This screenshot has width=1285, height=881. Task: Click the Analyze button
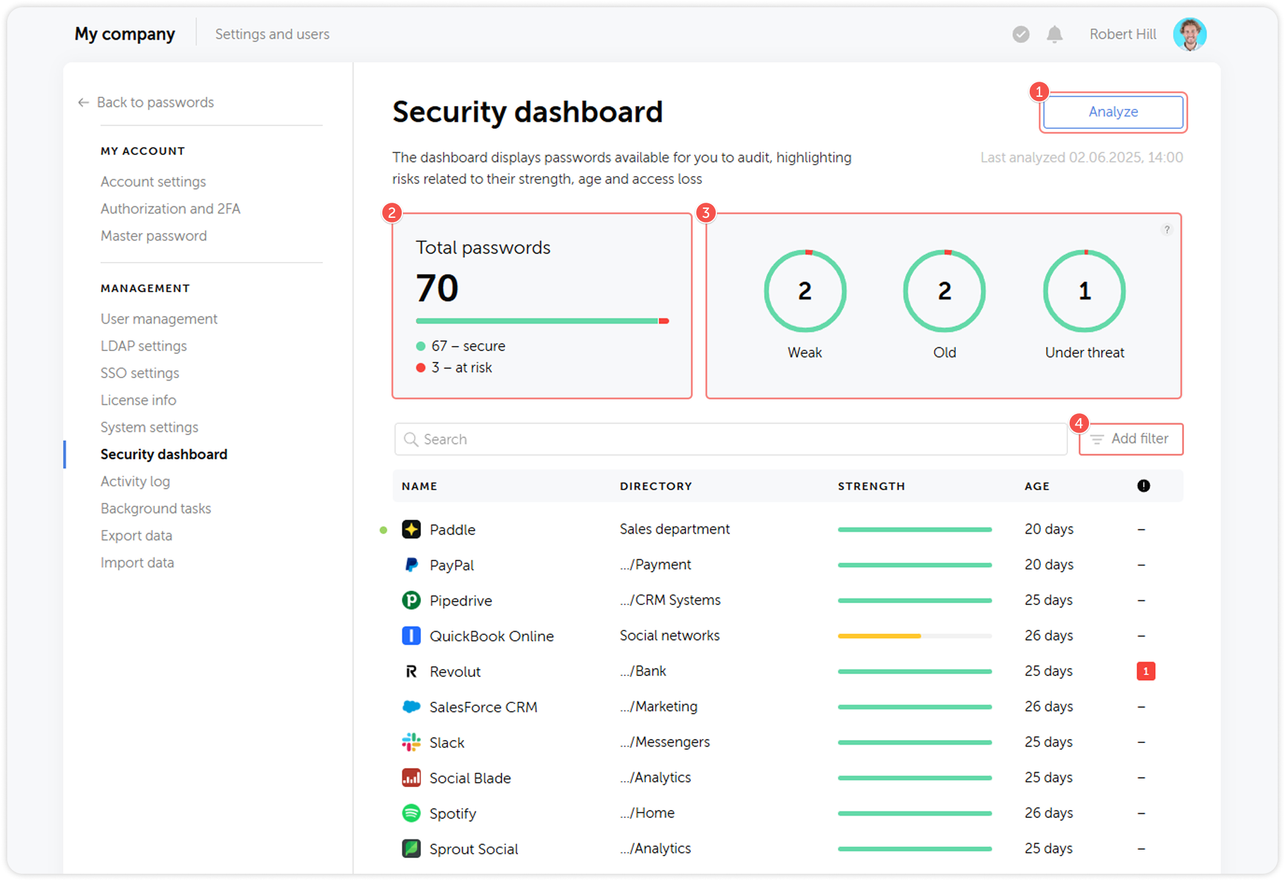1113,112
